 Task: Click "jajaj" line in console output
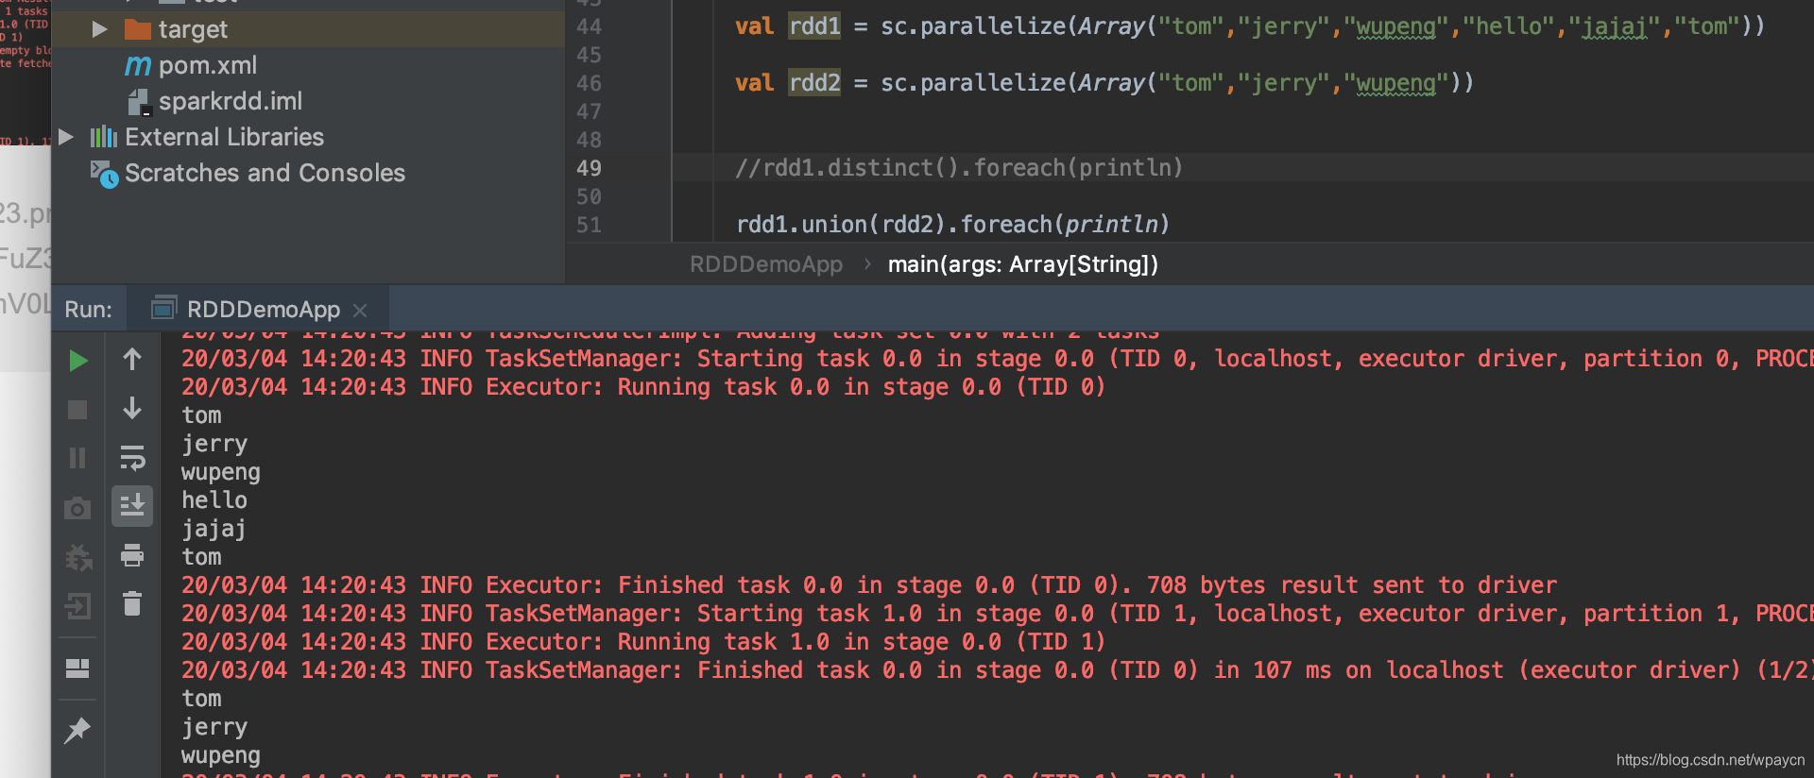(x=214, y=529)
